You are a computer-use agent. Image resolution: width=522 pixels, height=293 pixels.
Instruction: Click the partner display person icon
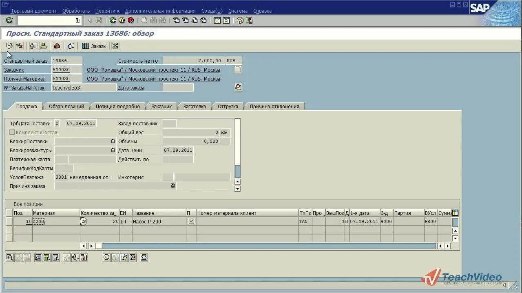click(44, 46)
